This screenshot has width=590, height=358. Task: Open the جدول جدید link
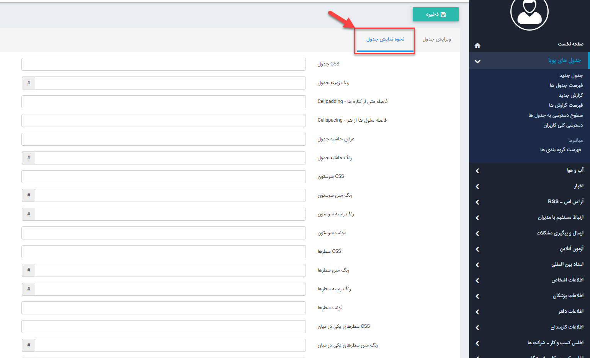571,76
